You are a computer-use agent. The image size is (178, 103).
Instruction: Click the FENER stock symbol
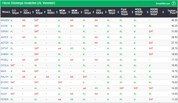[x=5, y=99]
